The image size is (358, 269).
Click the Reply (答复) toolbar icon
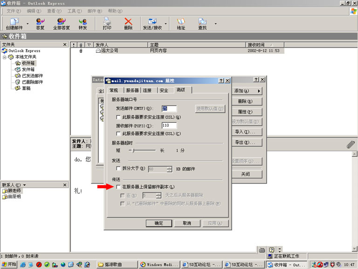coord(40,23)
